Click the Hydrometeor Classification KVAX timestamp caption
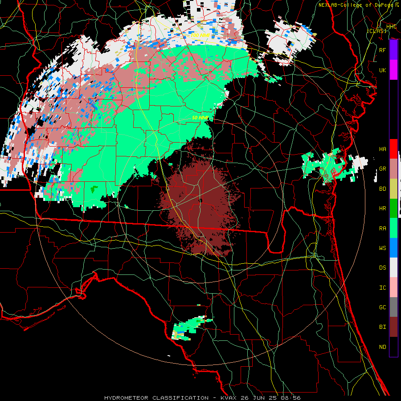401x401 pixels. click(x=202, y=398)
